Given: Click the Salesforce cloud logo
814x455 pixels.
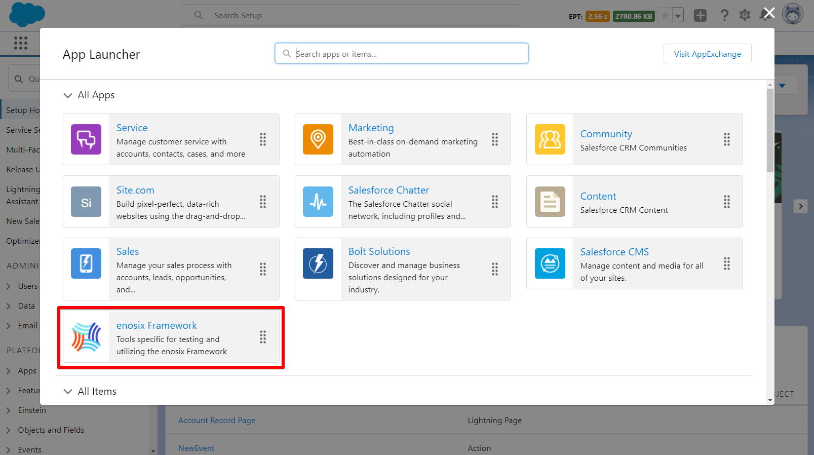Looking at the screenshot, I should click(27, 14).
